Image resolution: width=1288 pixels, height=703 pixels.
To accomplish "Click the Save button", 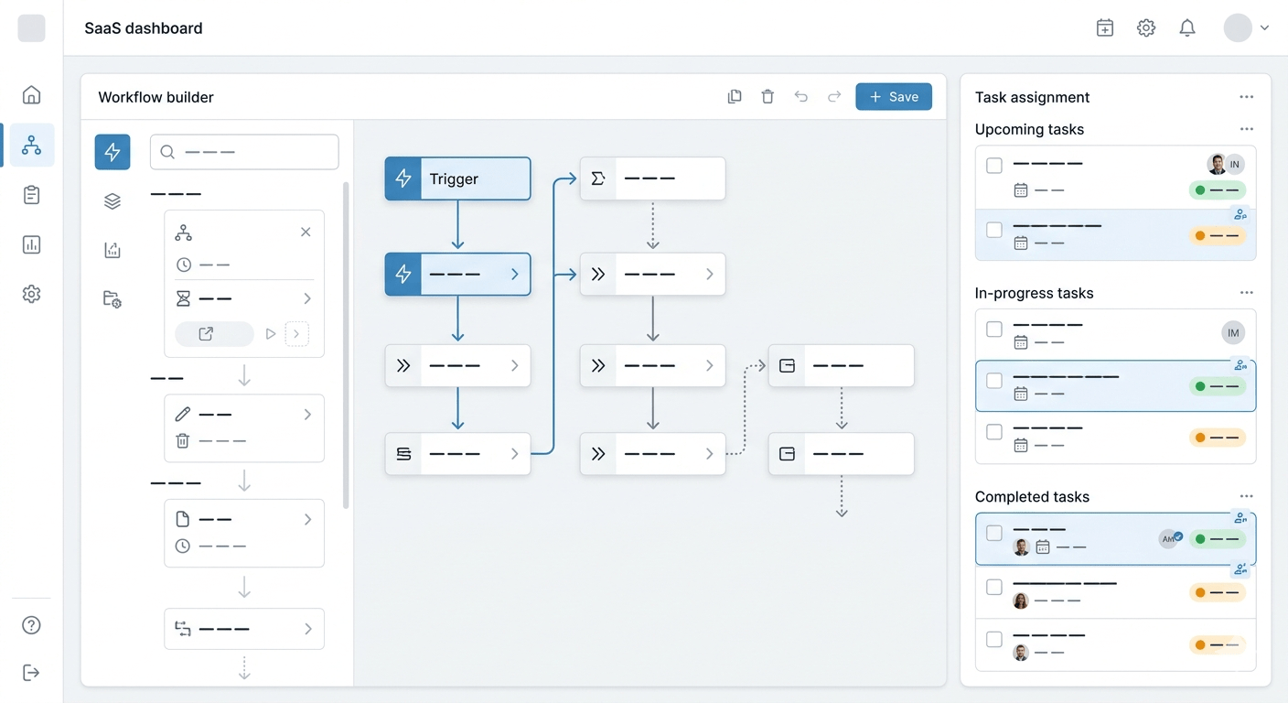I will coord(894,97).
